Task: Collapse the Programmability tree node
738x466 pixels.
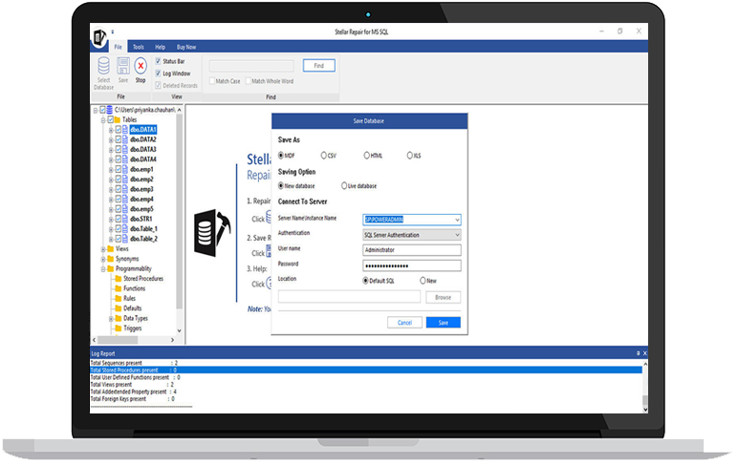Action: (x=103, y=269)
